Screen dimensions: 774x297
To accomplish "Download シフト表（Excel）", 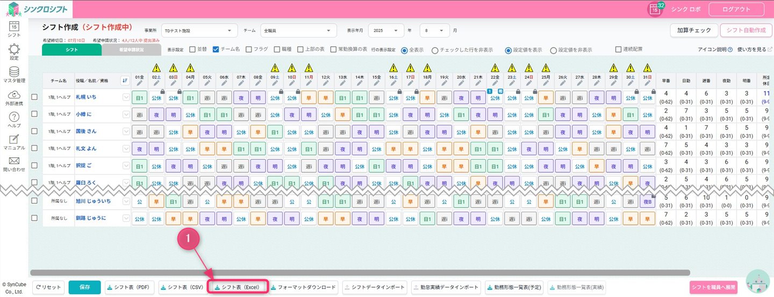I will [x=237, y=287].
